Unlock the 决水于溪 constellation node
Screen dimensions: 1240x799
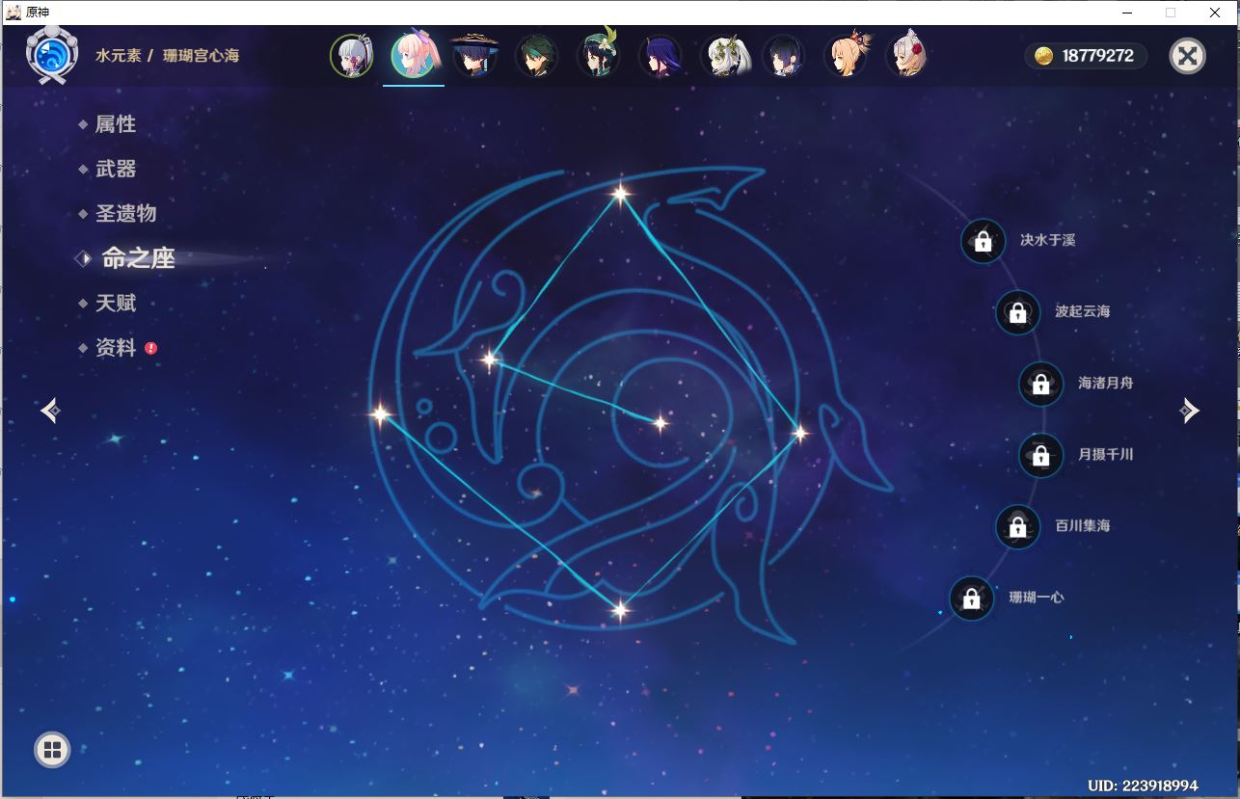(983, 242)
